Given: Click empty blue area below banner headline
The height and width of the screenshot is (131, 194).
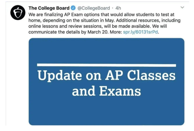Looking at the screenshot, I should (107, 111).
